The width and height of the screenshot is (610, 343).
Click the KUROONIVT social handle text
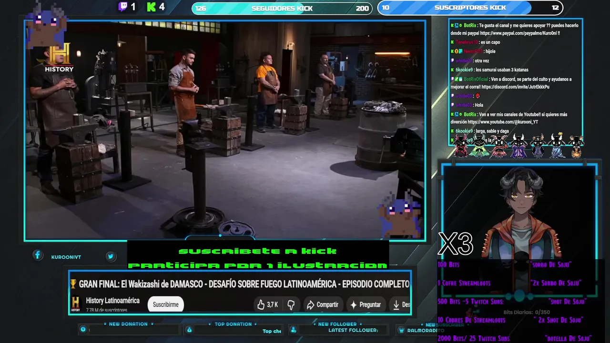[66, 257]
